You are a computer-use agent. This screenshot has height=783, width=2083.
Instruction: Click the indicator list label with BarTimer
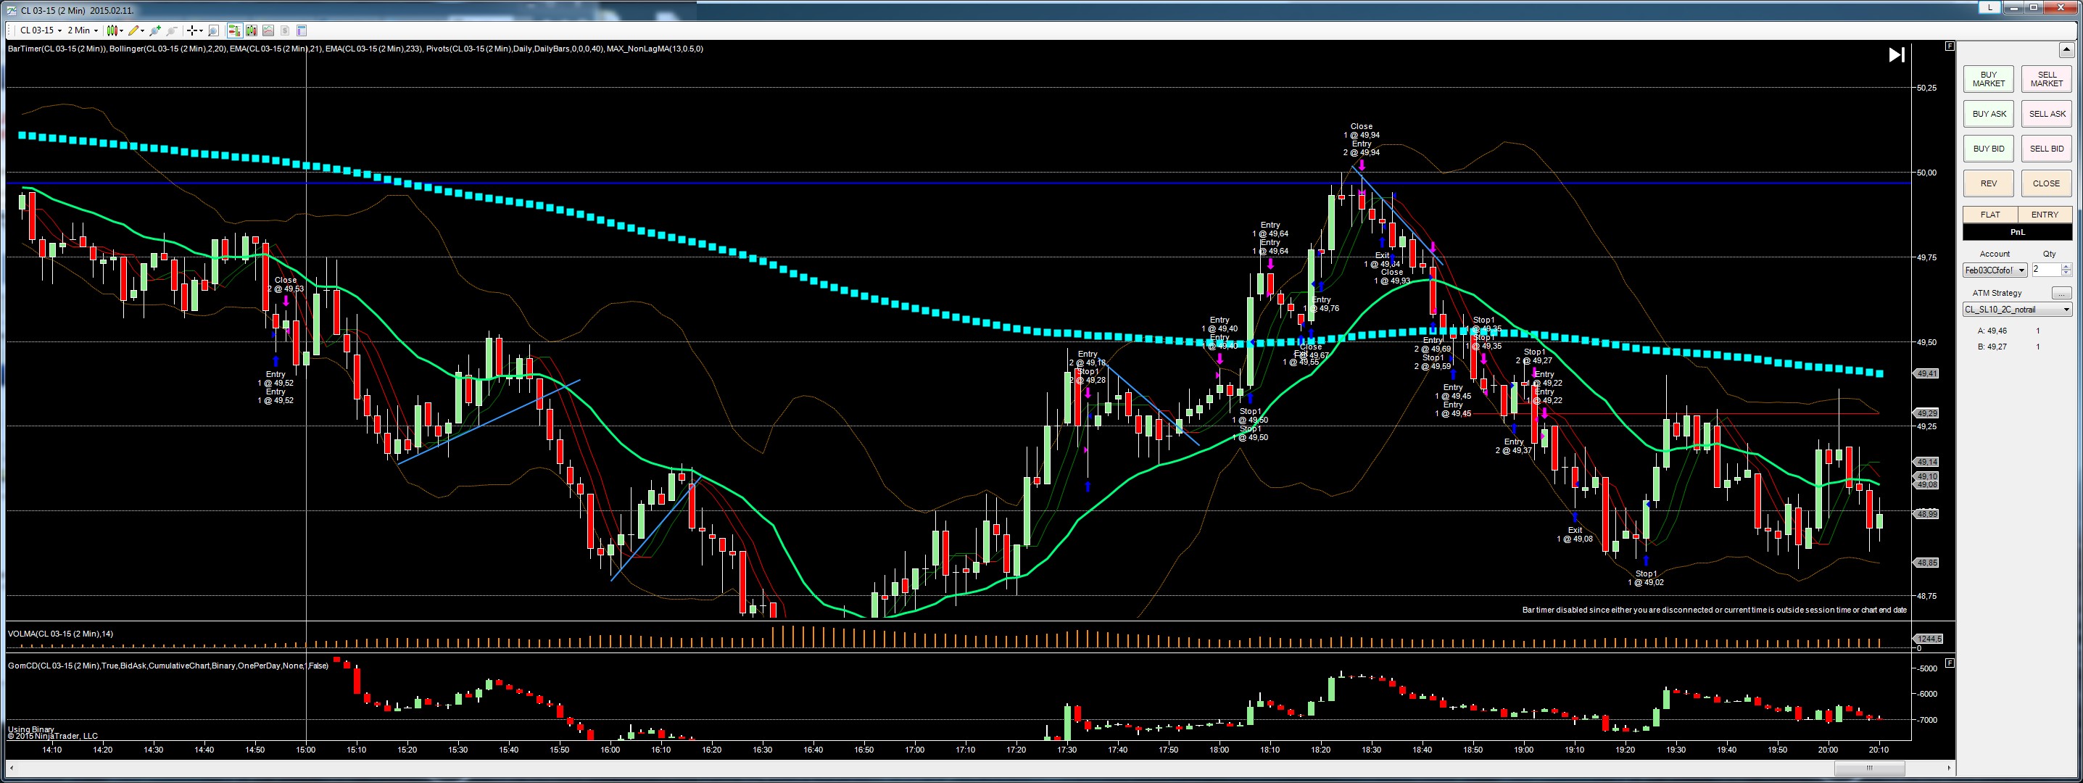click(x=355, y=49)
